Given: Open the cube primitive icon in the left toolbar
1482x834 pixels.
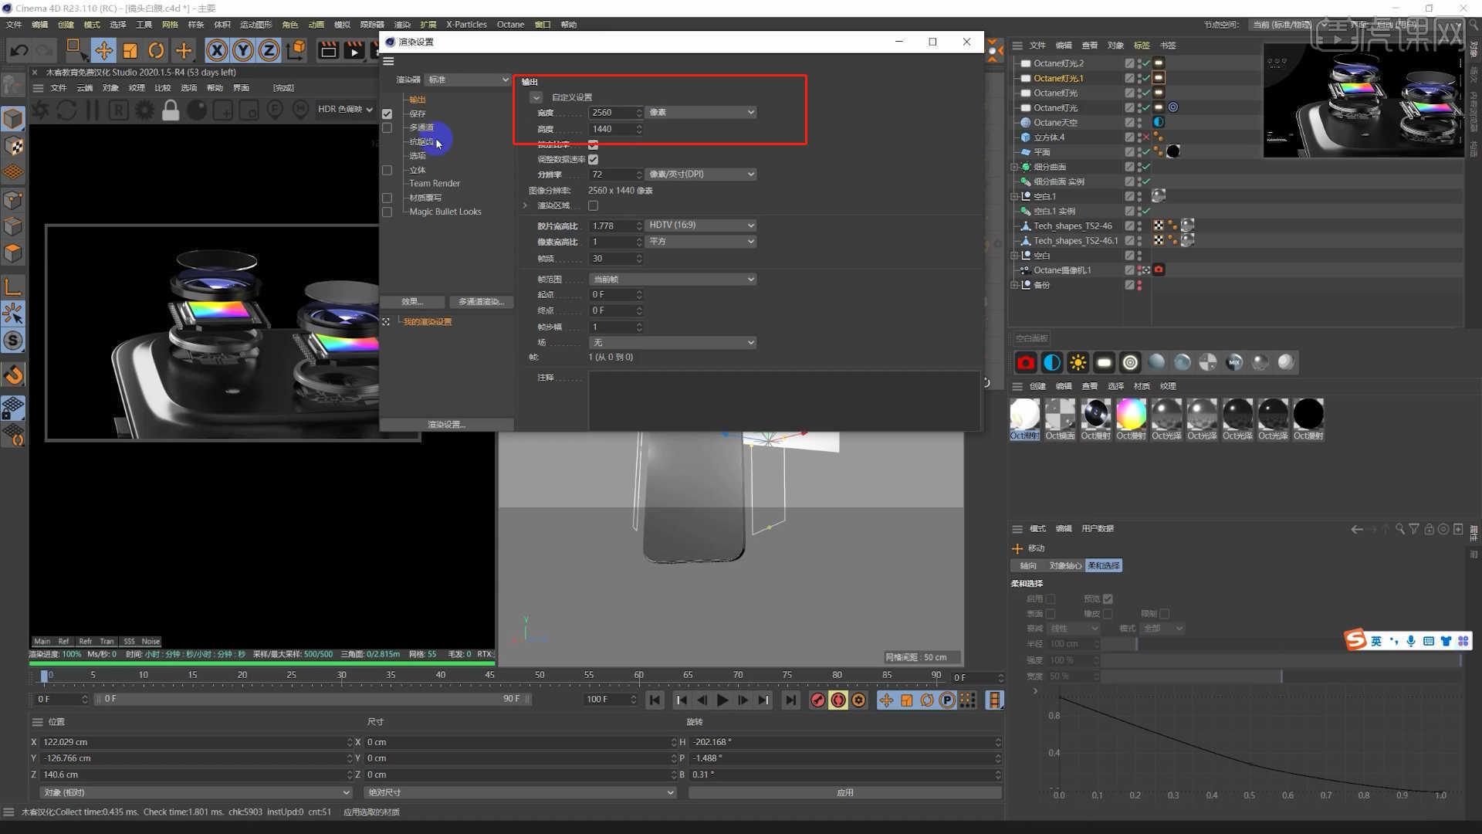Looking at the screenshot, I should pos(13,118).
